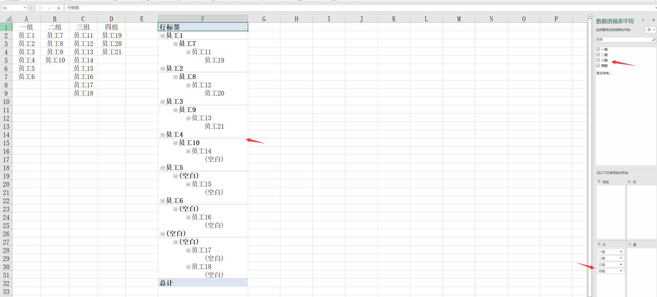
Task: Toggle the 四组 field checkbox
Action: [598, 66]
